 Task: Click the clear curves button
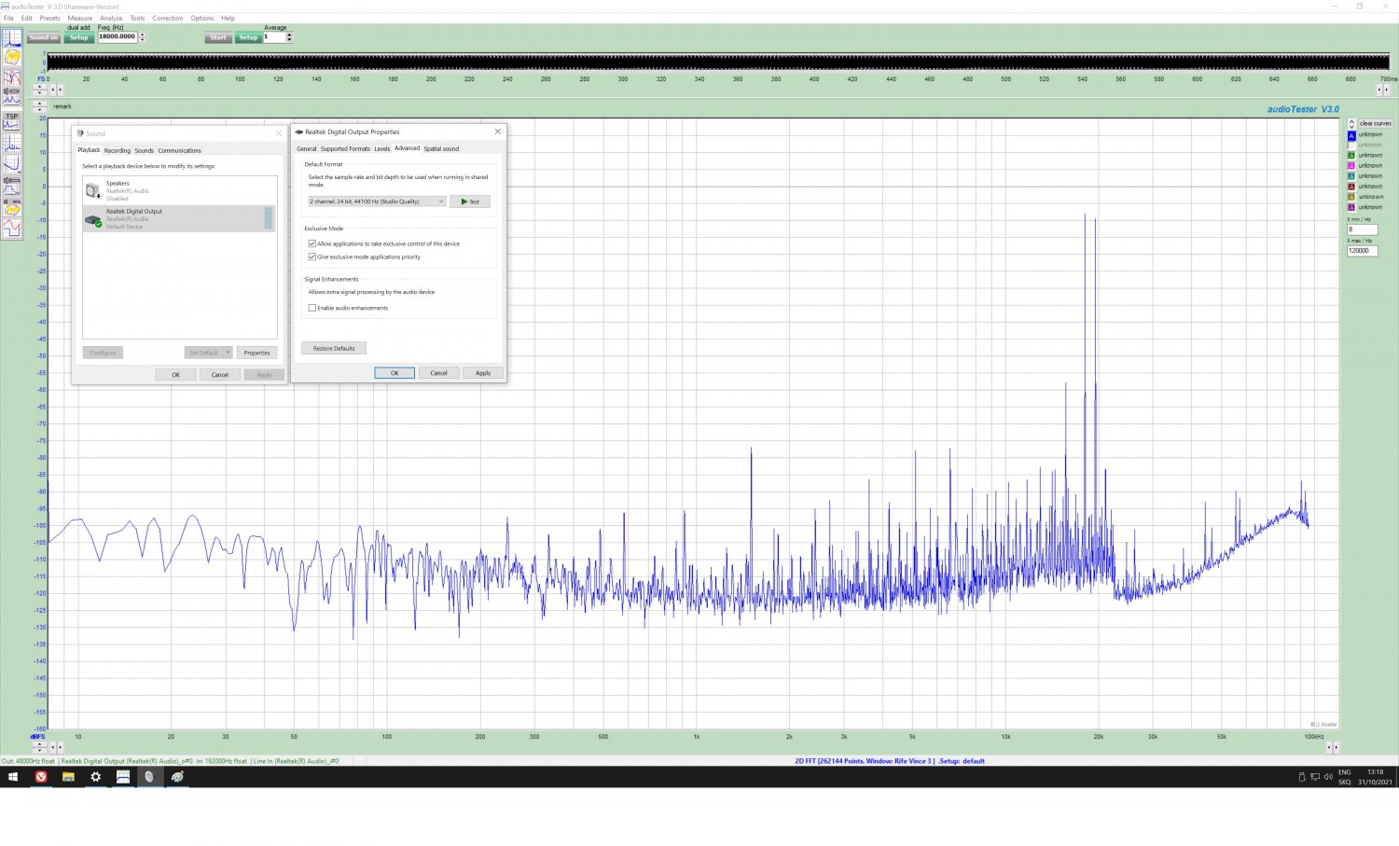pyautogui.click(x=1374, y=123)
